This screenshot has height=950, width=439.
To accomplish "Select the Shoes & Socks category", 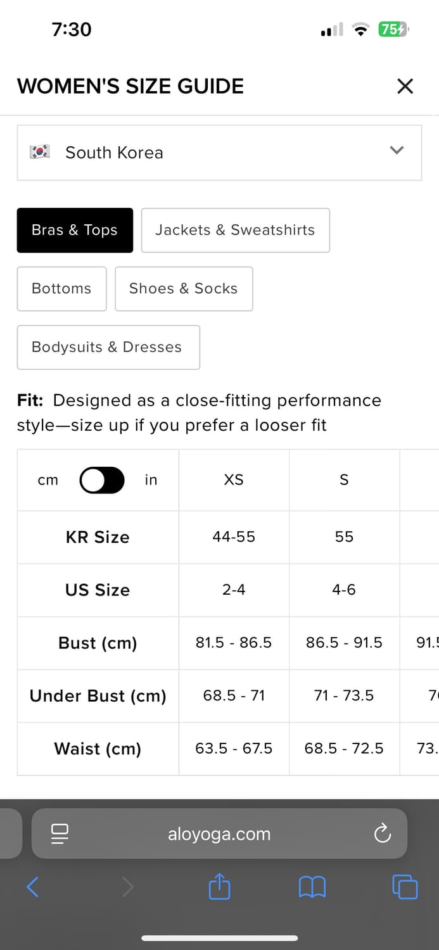I will coord(184,289).
